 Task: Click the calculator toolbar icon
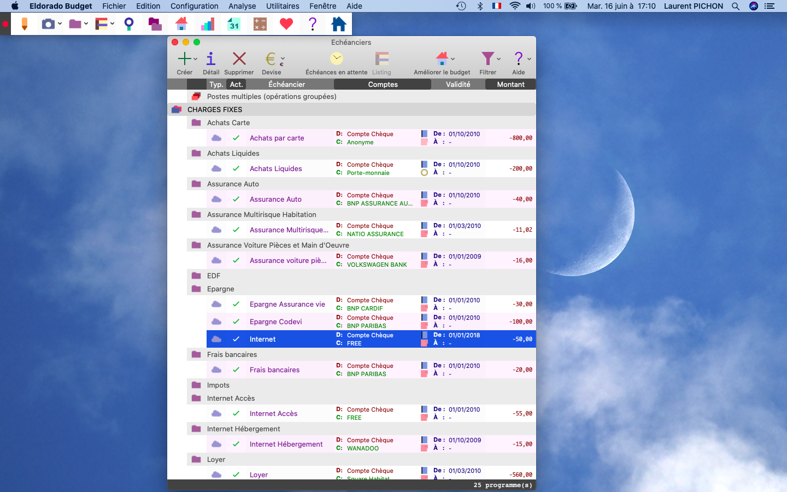click(x=260, y=24)
